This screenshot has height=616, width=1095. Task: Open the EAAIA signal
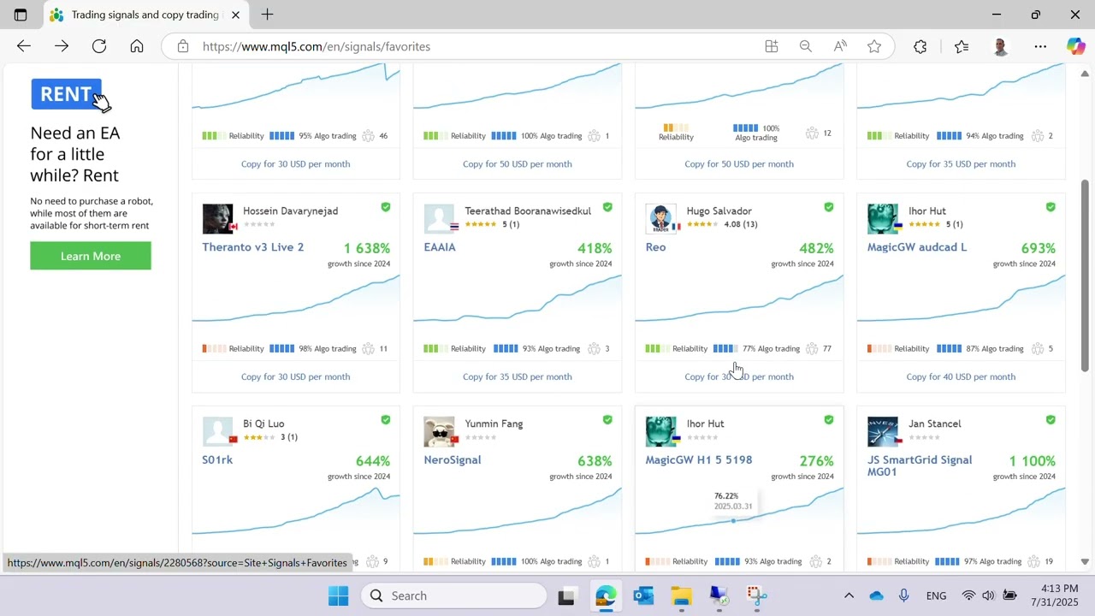(x=440, y=247)
